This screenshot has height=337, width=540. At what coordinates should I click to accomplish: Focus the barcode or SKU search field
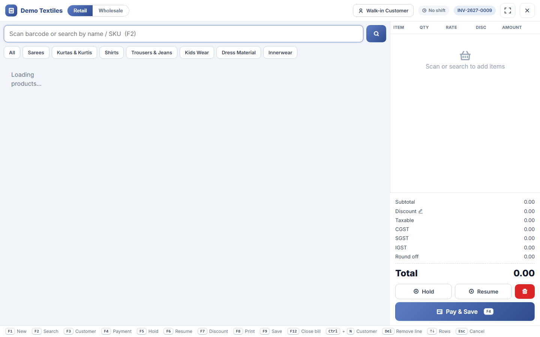(x=183, y=34)
